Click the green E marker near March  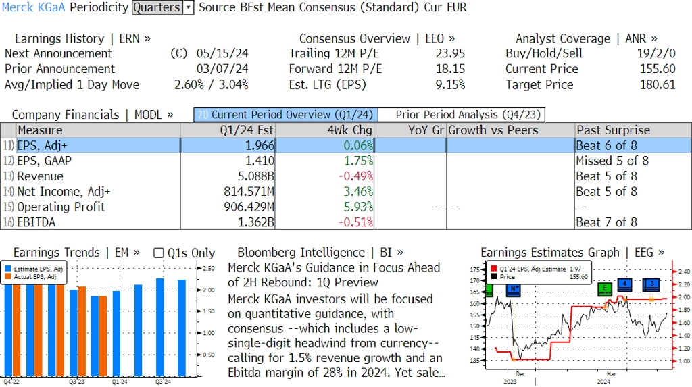pos(605,289)
